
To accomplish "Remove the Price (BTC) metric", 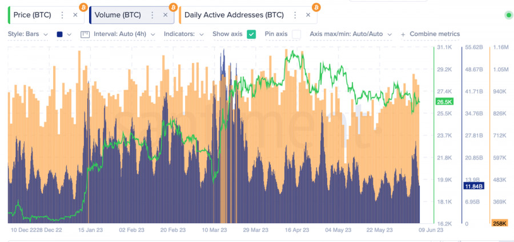I will click(x=75, y=15).
